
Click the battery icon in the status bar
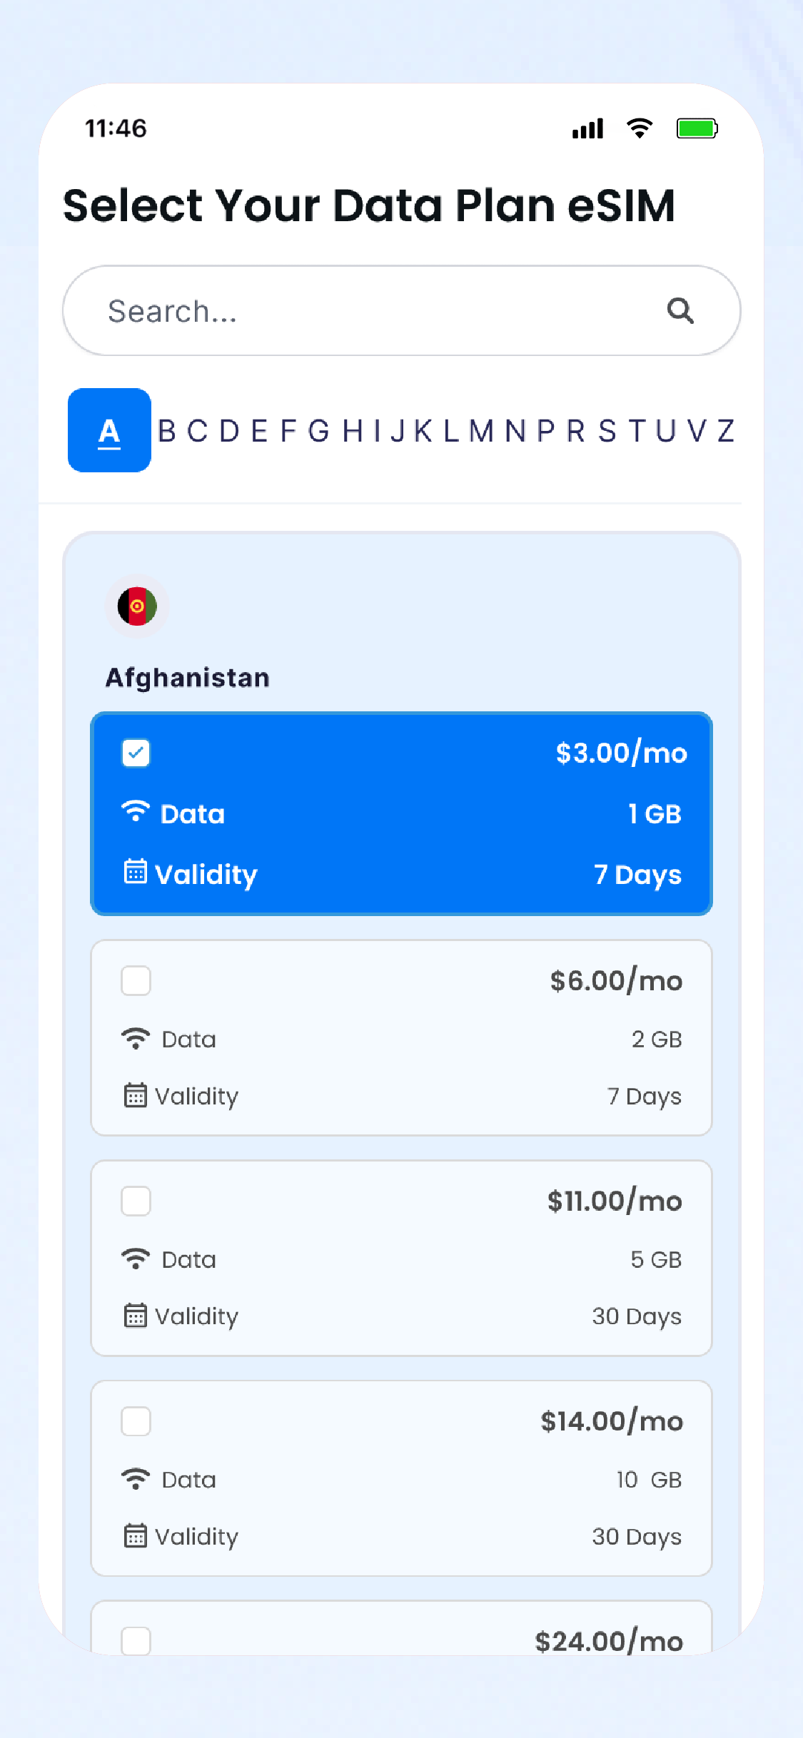[697, 128]
